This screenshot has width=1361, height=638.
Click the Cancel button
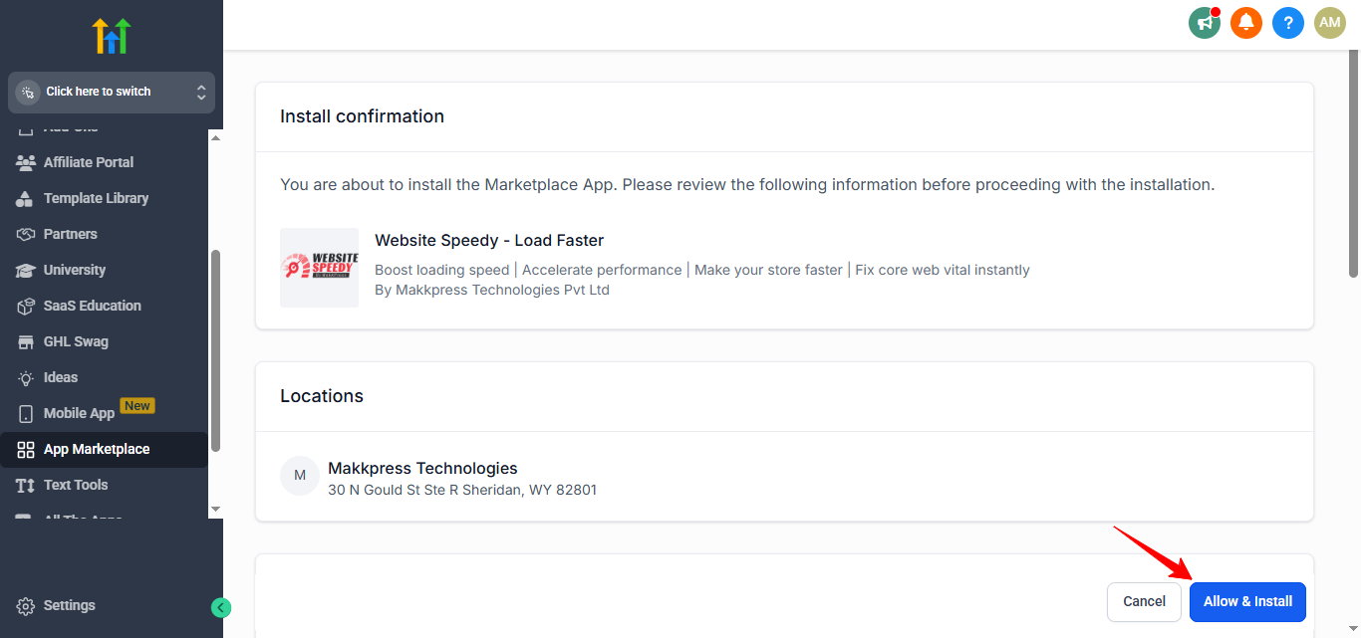[1144, 601]
